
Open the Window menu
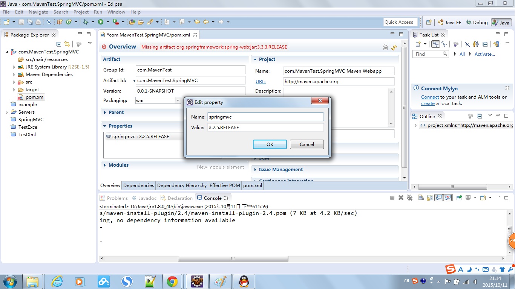[116, 12]
